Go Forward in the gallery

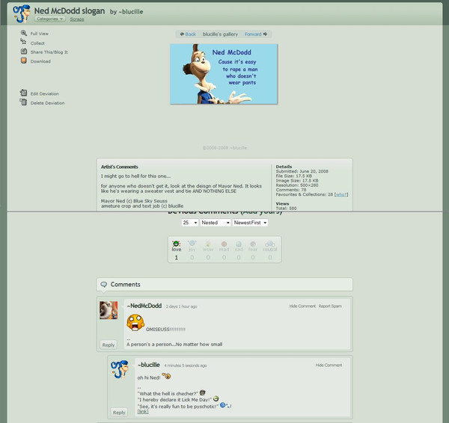tap(256, 34)
